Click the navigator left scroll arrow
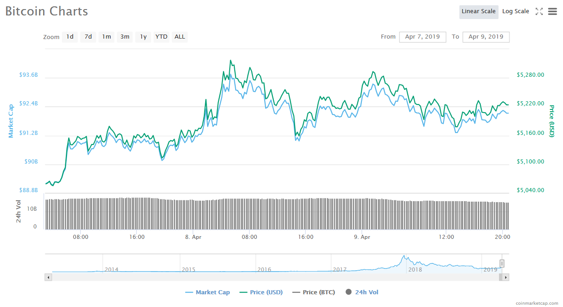This screenshot has width=563, height=307. 48,277
